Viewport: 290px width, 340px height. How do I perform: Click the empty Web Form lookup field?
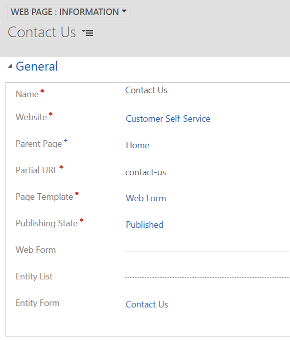[x=207, y=249]
